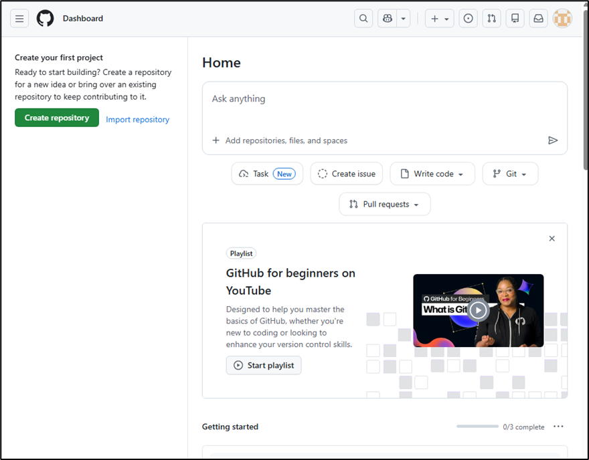Expand the Write code dropdown

pos(432,174)
